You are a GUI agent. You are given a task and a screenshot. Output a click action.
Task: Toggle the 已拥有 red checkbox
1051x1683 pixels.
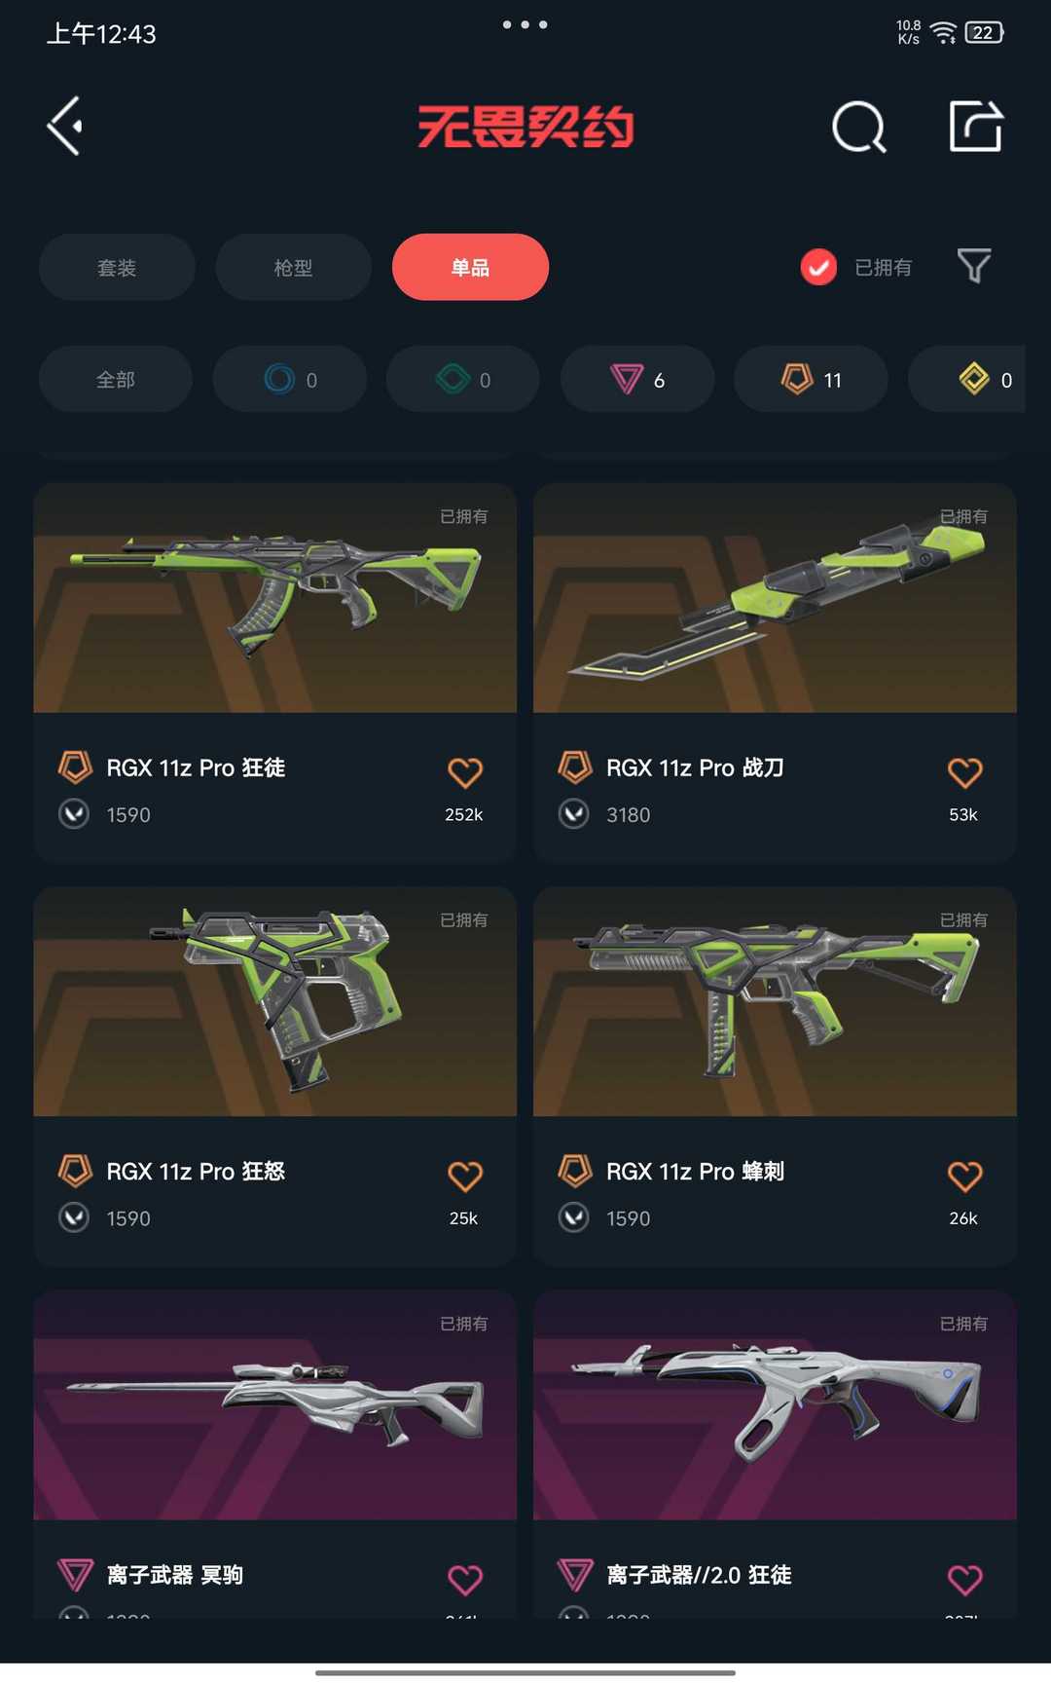[x=818, y=267]
